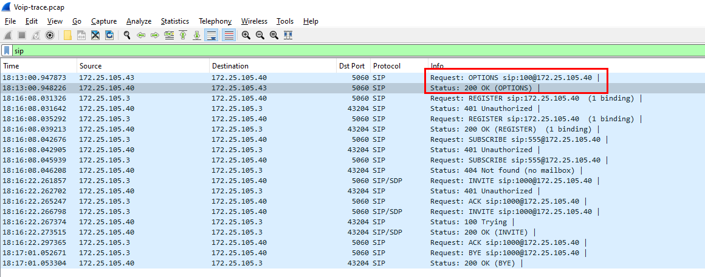
Task: Jump to the last packet
Action: tap(197, 35)
